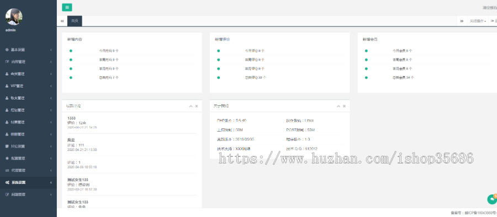Click the tab bar's left double-arrow icon
Viewport: 497px width, 217px height.
click(62, 21)
